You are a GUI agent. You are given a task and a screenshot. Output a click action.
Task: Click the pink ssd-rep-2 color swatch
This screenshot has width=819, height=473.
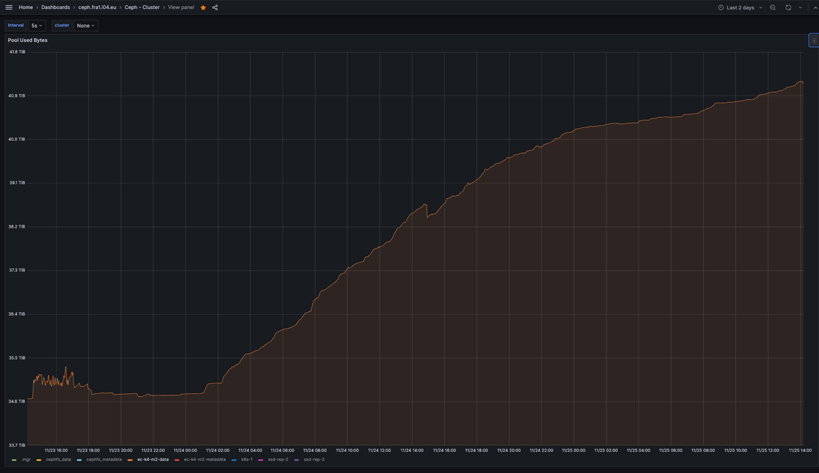[261, 460]
